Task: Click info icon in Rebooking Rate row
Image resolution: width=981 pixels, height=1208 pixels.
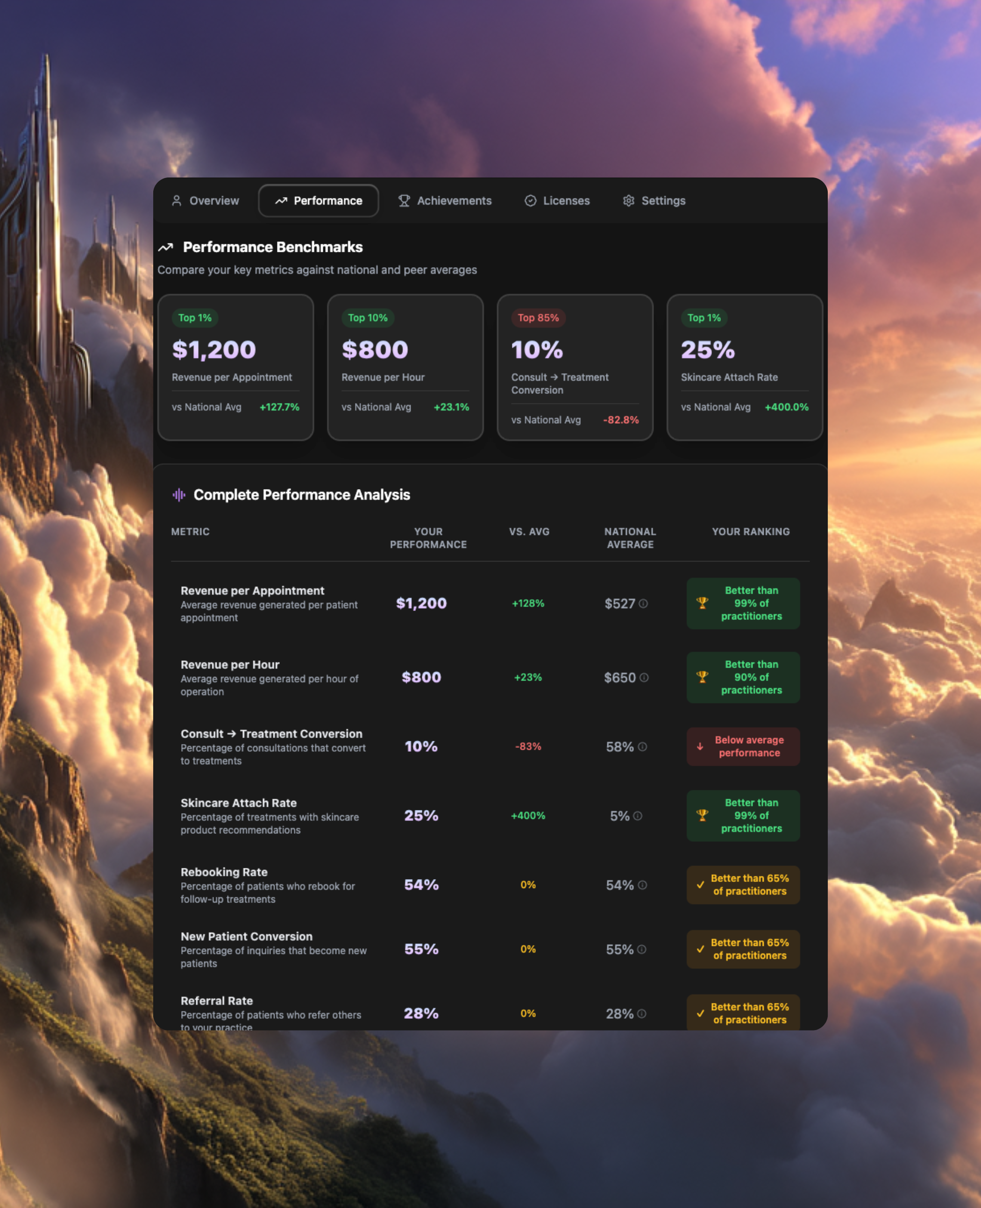Action: [x=642, y=885]
